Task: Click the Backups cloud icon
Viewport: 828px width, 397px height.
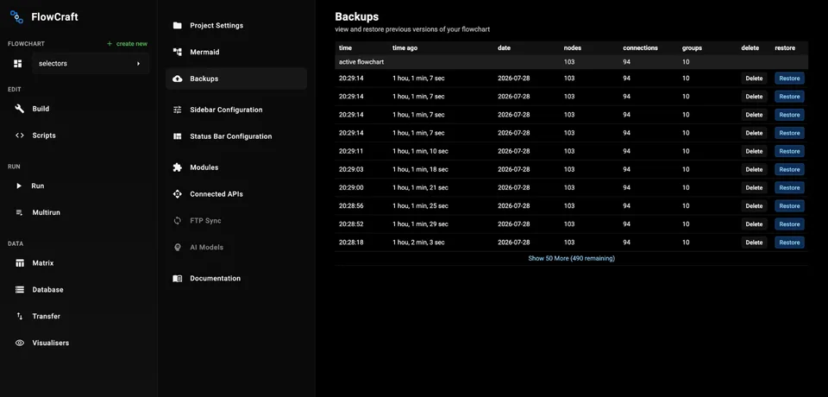Action: point(178,79)
